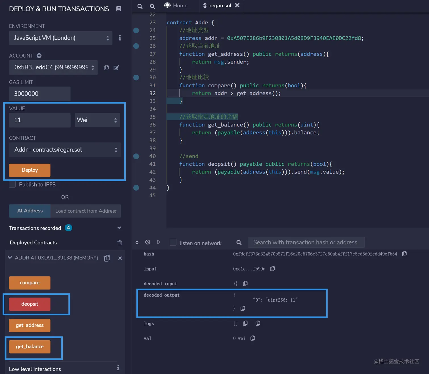Click the 'decoded output' label
Screen dimensions: 429x374
(x=162, y=295)
